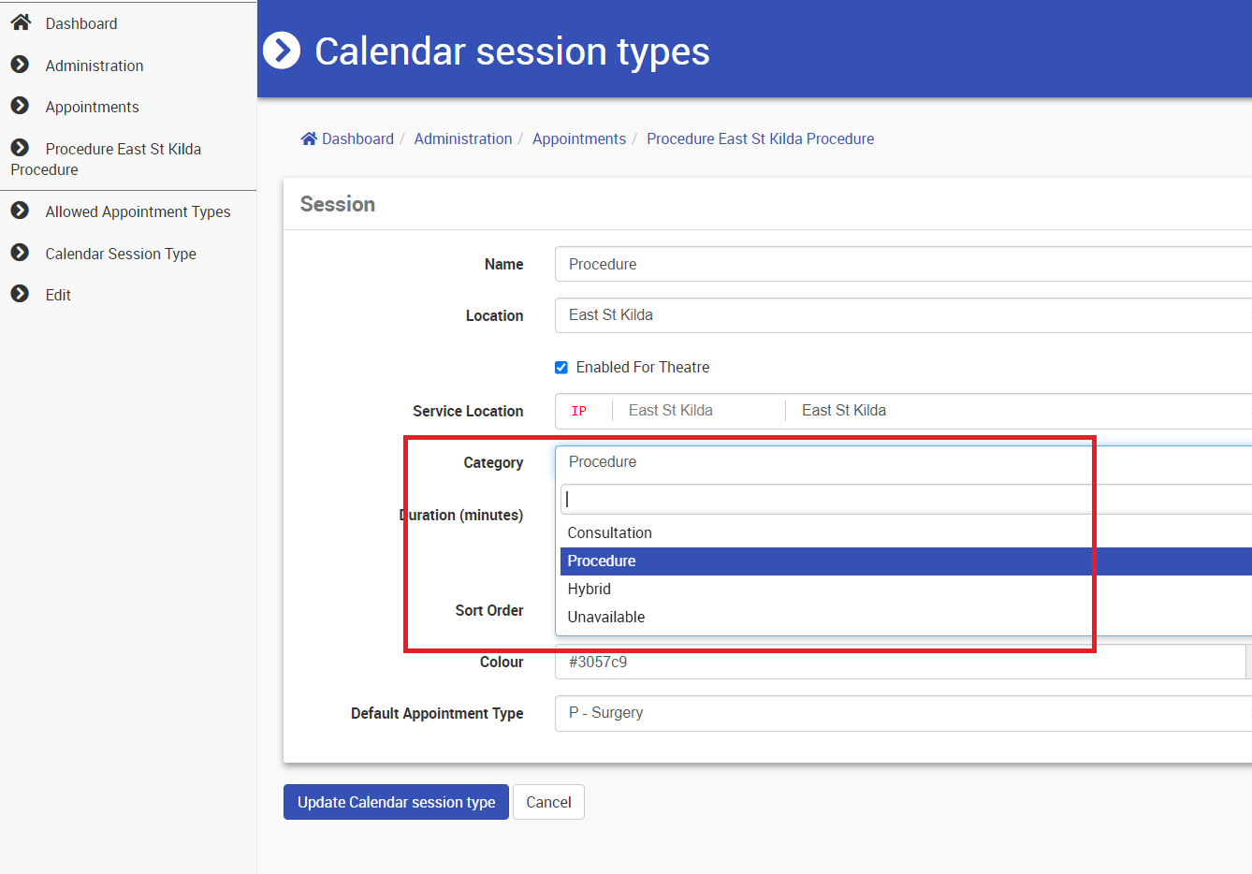Open the Administration breadcrumb link
1252x874 pixels.
coord(463,138)
